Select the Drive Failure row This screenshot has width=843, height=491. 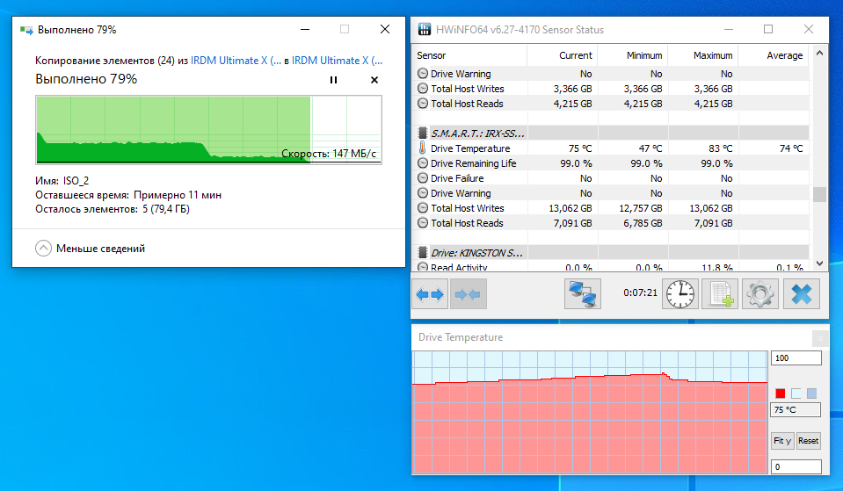coord(611,178)
